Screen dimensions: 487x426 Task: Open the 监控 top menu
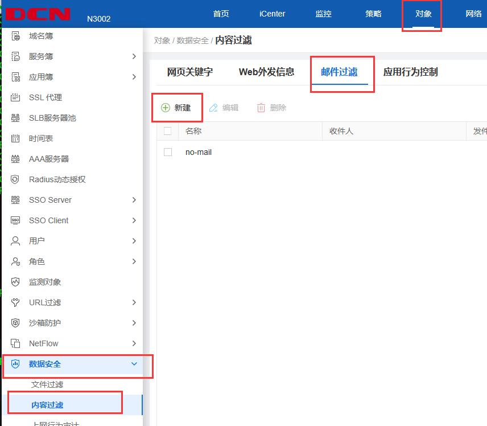(x=324, y=14)
